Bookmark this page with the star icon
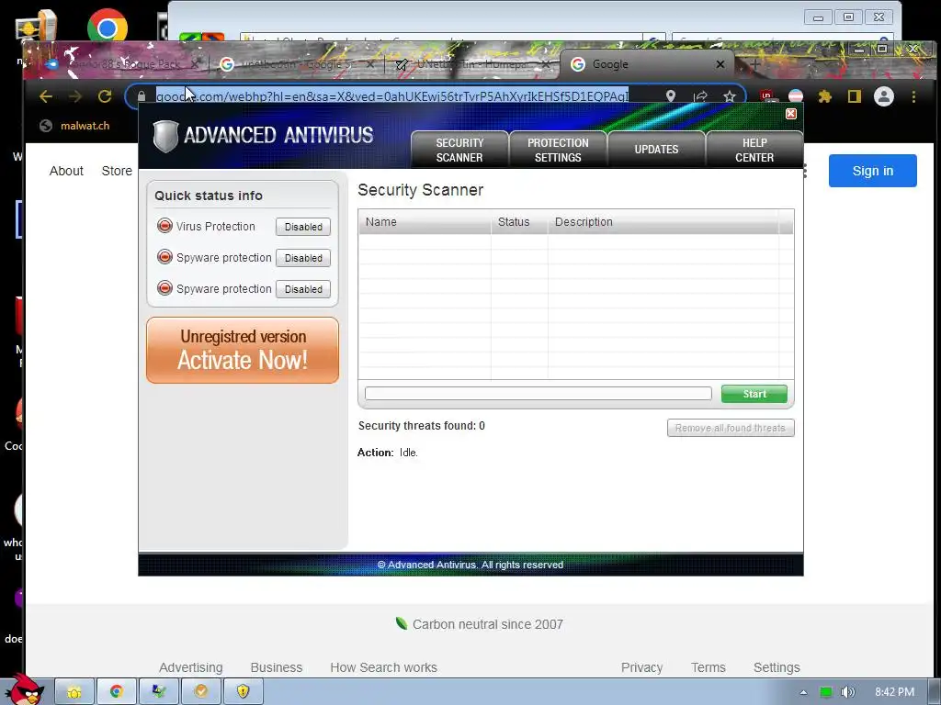The height and width of the screenshot is (705, 941). tap(729, 96)
